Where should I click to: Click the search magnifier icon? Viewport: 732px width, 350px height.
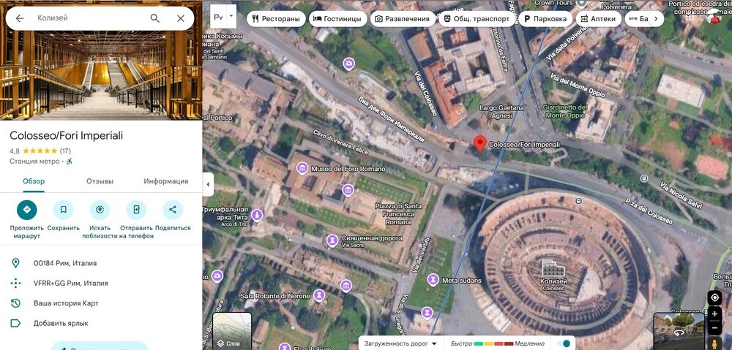click(154, 18)
